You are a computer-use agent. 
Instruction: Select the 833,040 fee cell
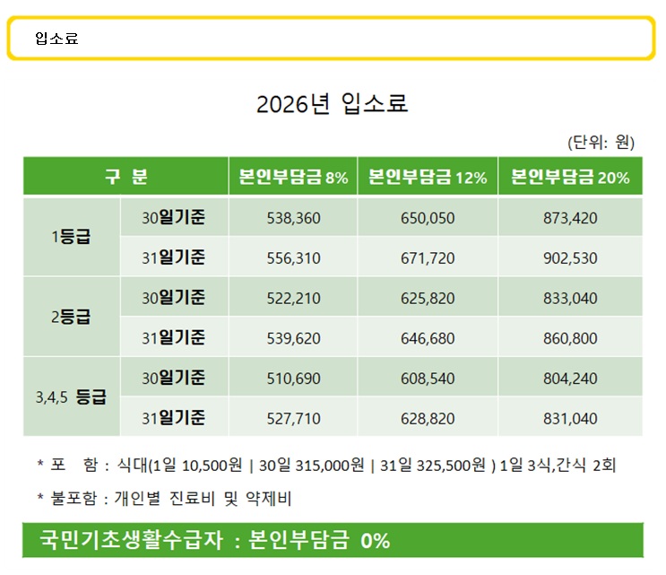tap(570, 299)
